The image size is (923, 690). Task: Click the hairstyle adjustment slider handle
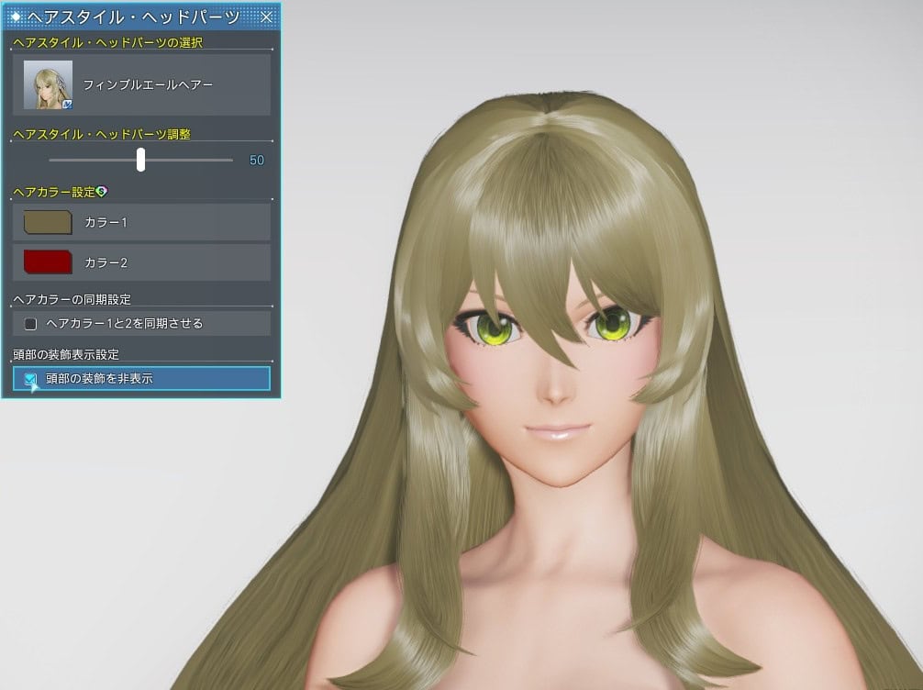point(140,160)
